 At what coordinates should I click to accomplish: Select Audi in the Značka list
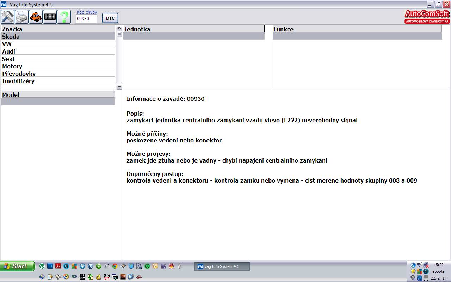point(58,51)
